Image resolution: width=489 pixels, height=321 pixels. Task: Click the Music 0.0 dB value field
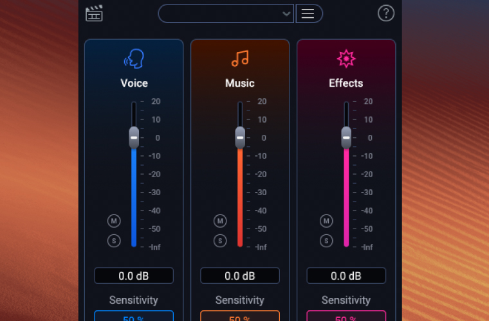tap(240, 276)
